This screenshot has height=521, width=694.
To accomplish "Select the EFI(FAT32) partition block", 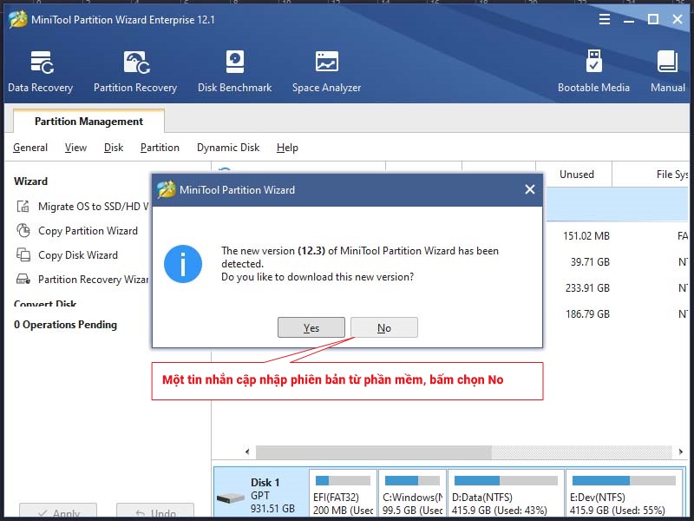I will tap(343, 493).
